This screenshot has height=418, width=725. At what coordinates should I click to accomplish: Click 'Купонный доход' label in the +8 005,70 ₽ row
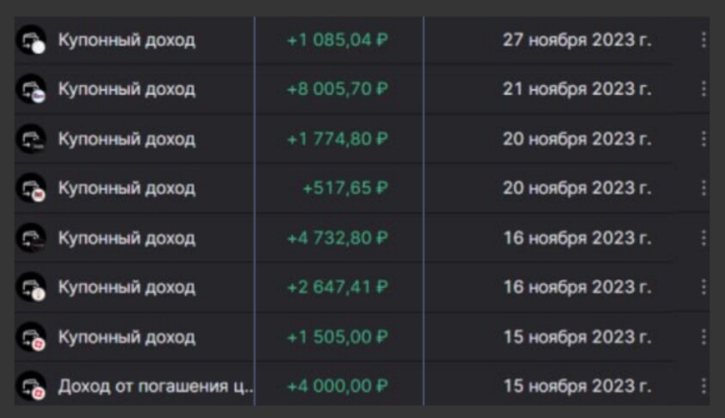(x=127, y=89)
